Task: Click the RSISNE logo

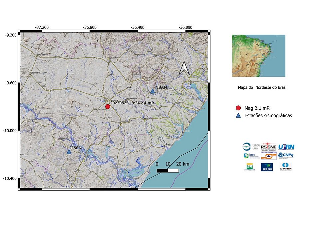Action: tap(268, 146)
